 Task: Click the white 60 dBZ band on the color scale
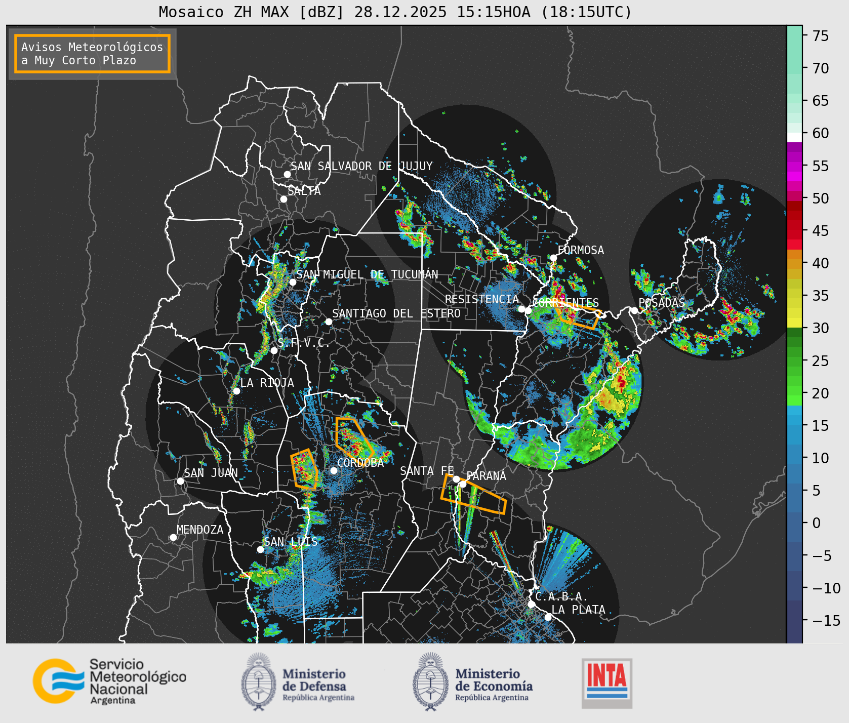[794, 137]
